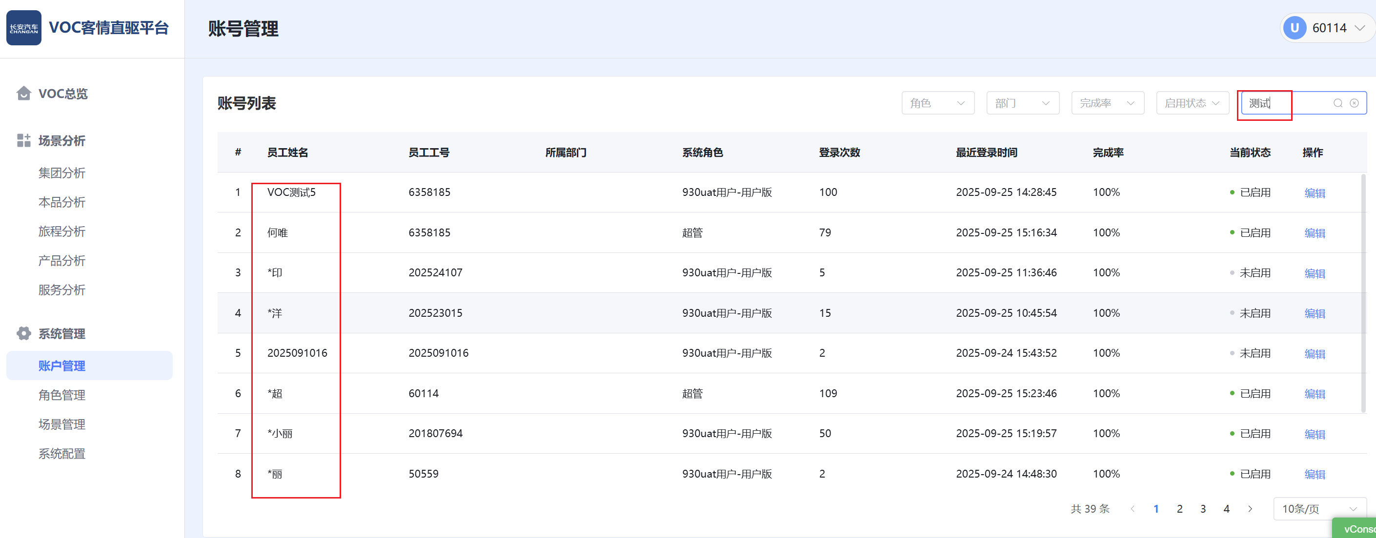Click 编辑 for VOC测试5 row
1376x538 pixels.
click(1315, 192)
